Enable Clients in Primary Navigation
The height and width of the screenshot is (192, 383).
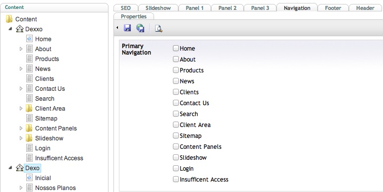point(176,92)
